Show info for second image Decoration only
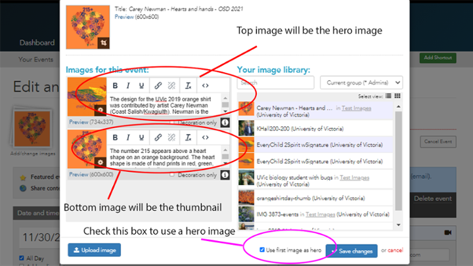 (x=225, y=175)
